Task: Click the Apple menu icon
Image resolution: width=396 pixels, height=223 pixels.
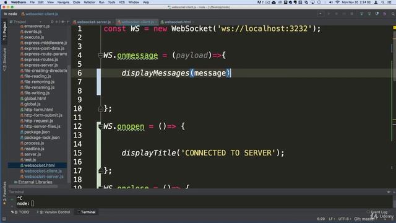Action: coord(6,2)
